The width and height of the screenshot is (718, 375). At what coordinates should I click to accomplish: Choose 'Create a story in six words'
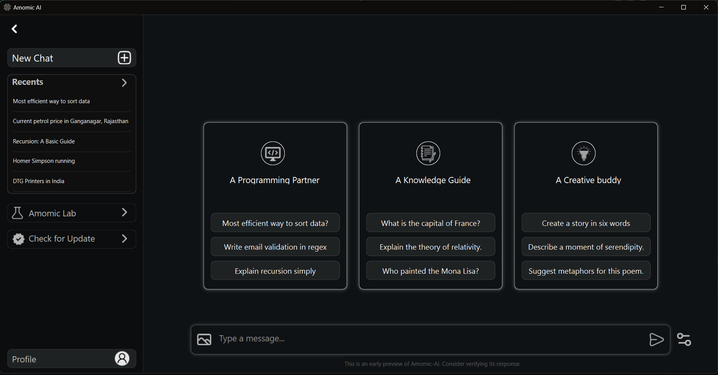click(x=586, y=223)
